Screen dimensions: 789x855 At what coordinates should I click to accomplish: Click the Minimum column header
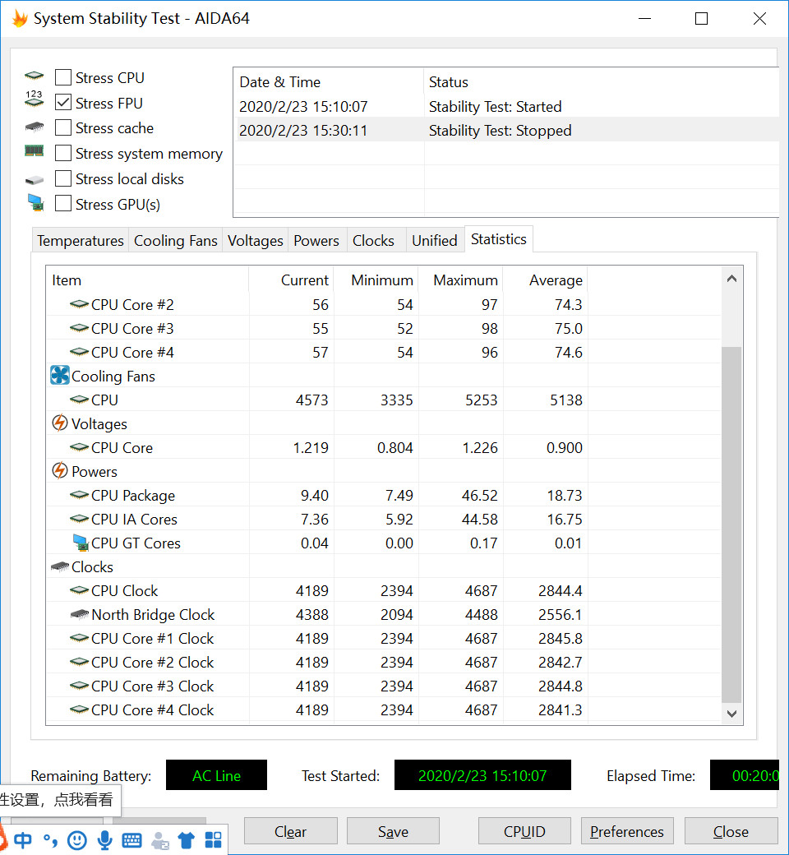tap(376, 280)
